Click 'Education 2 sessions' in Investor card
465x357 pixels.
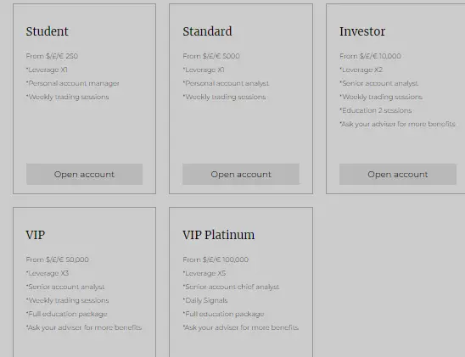[376, 110]
